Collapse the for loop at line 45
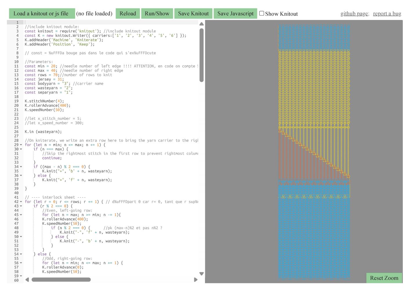Image resolution: width=410 pixels, height=290 pixels. pos(21,215)
